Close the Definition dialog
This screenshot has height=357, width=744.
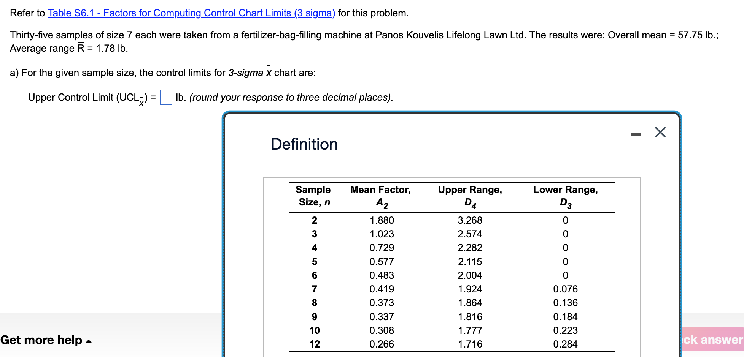(x=660, y=132)
